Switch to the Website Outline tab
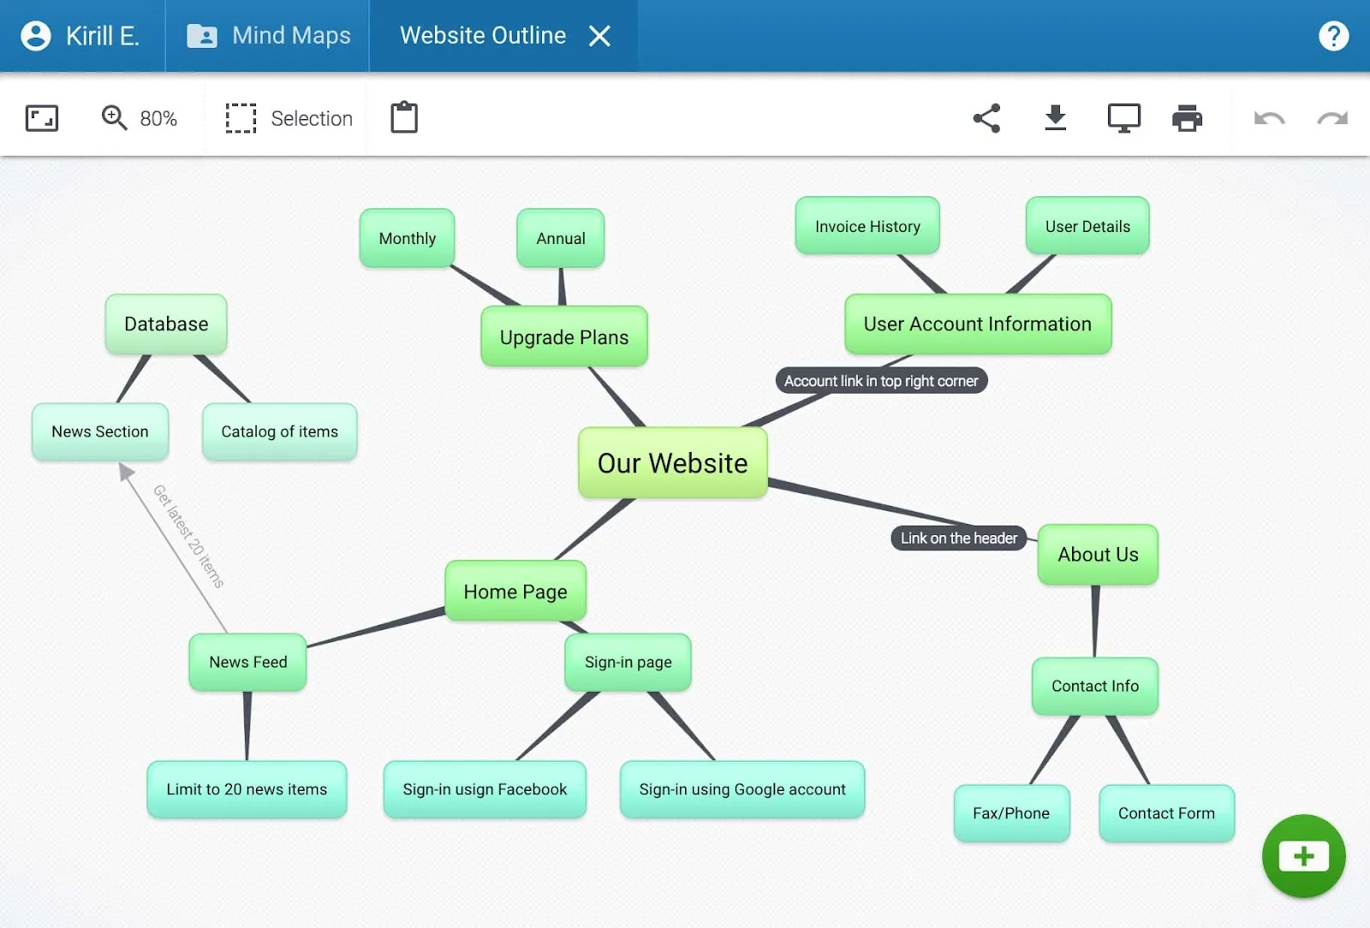1370x928 pixels. 483,36
